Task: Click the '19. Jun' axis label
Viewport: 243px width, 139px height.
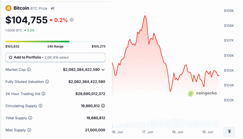Action: coord(208,132)
